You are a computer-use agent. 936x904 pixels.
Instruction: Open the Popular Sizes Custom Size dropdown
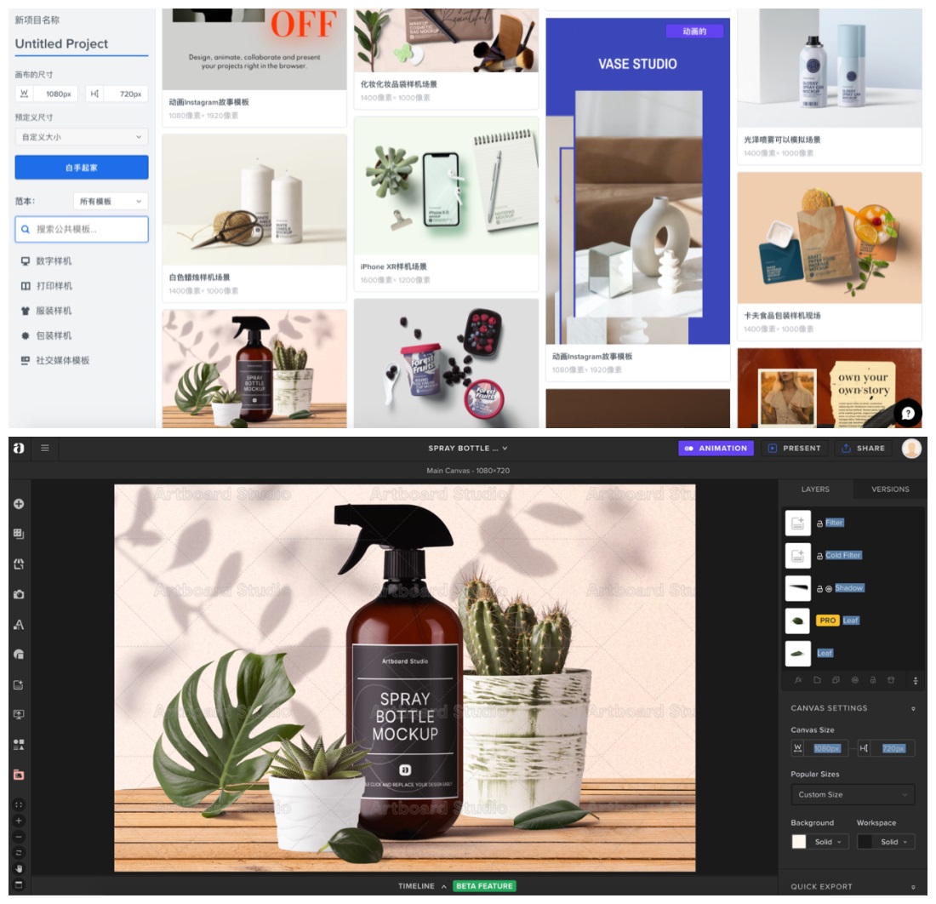point(852,794)
